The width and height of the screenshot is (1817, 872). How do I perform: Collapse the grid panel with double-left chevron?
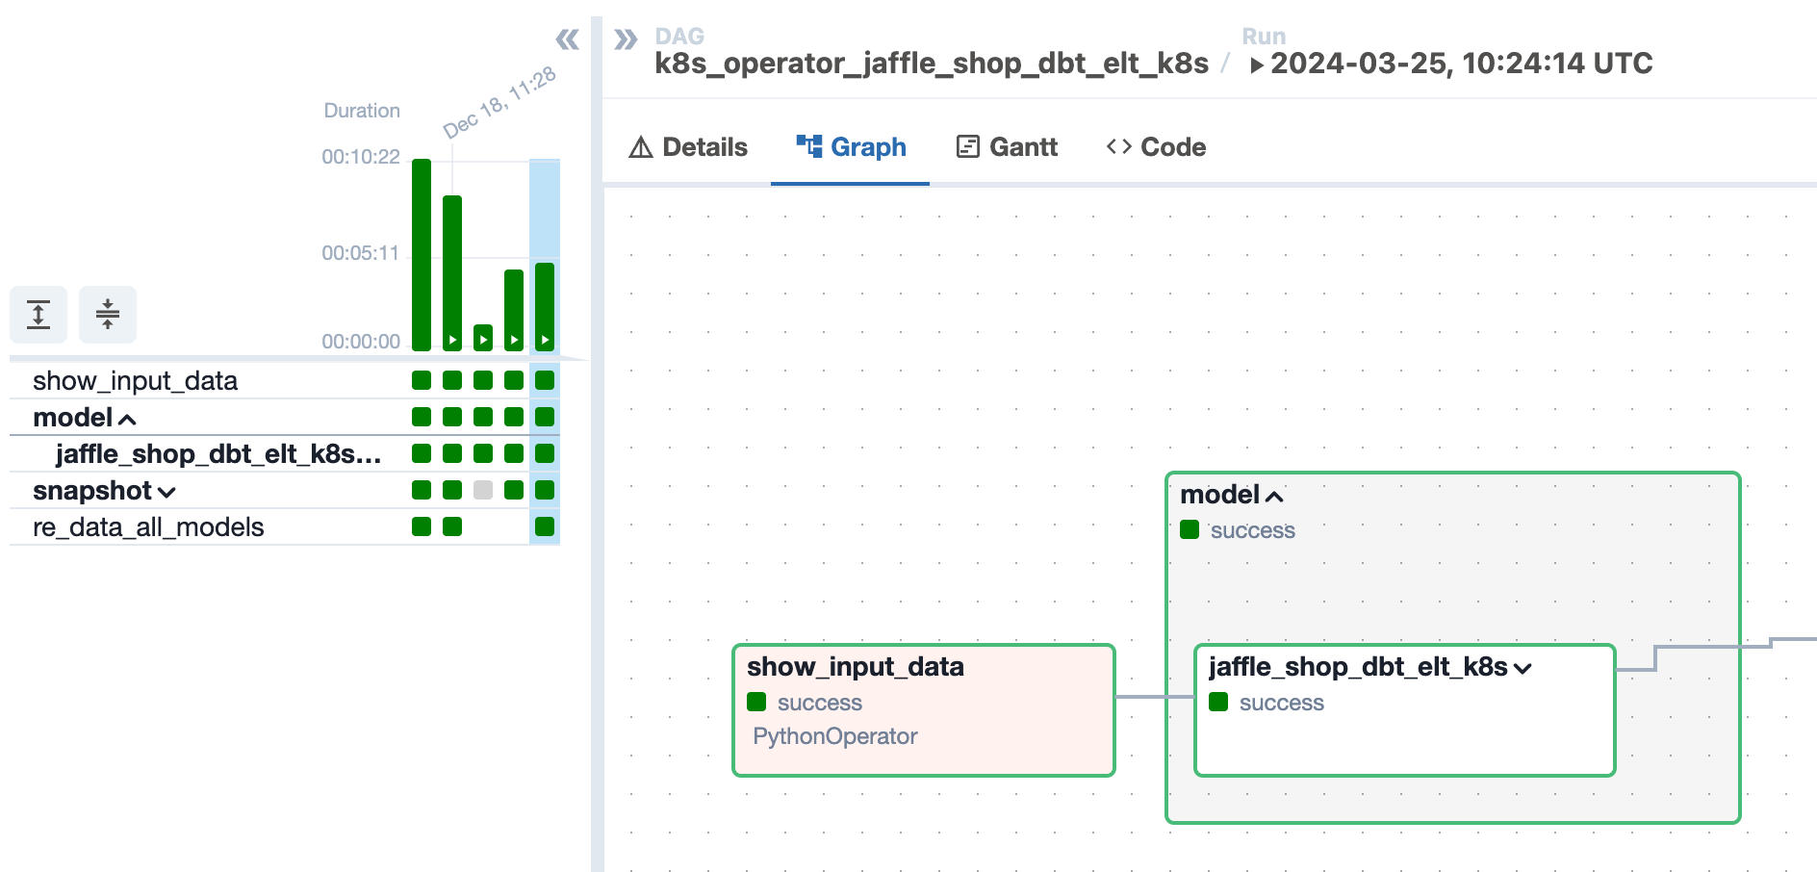coord(568,39)
